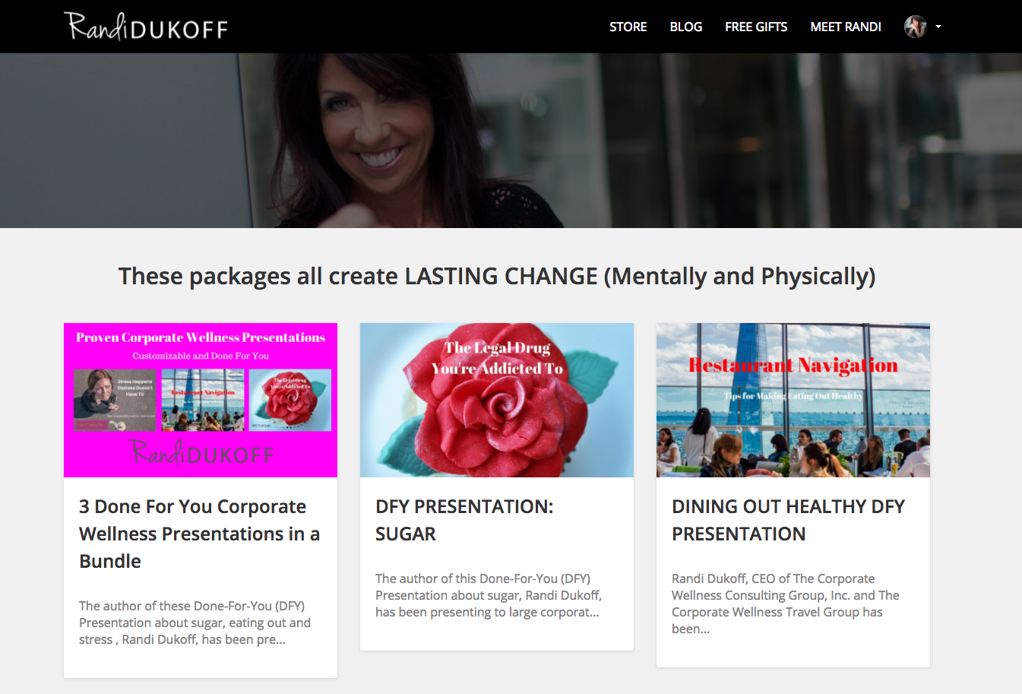Open the Store menu item

pyautogui.click(x=628, y=27)
